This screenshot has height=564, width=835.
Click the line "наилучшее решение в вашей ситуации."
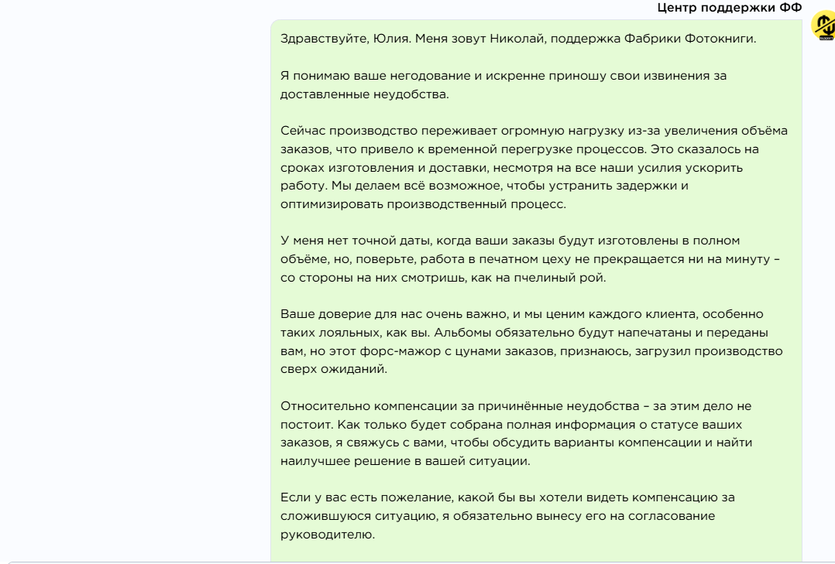(x=404, y=461)
